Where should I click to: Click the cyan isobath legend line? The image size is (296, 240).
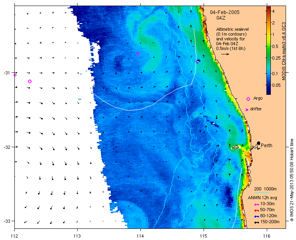262,193
